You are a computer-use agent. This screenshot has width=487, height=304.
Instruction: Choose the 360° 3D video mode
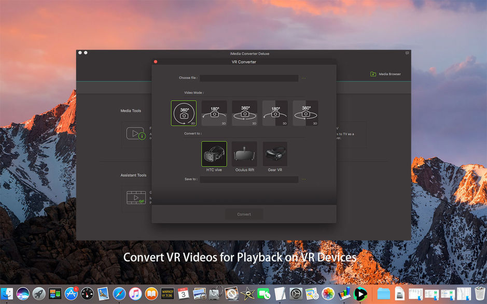244,113
